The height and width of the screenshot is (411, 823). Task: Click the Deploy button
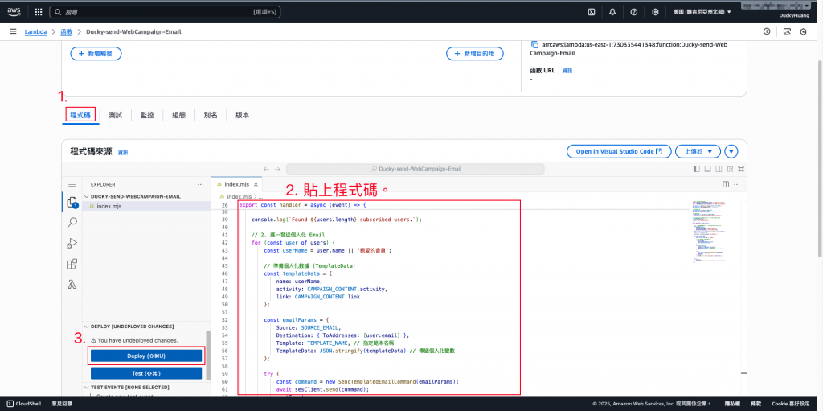(x=146, y=356)
